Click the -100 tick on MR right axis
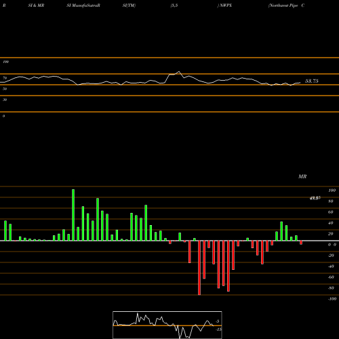 pos(332,299)
